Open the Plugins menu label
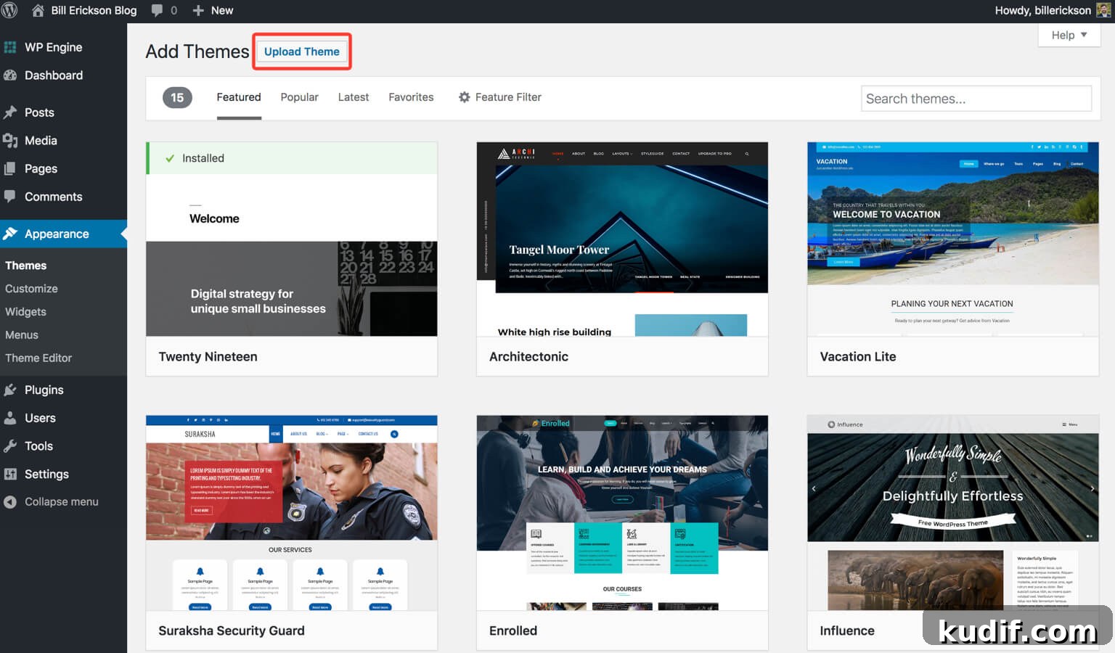This screenshot has height=653, width=1115. (x=44, y=390)
